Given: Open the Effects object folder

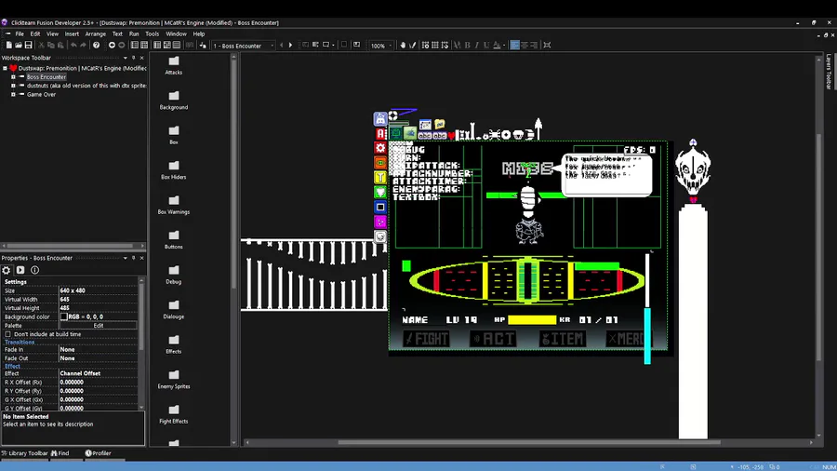Looking at the screenshot, I should tap(174, 344).
